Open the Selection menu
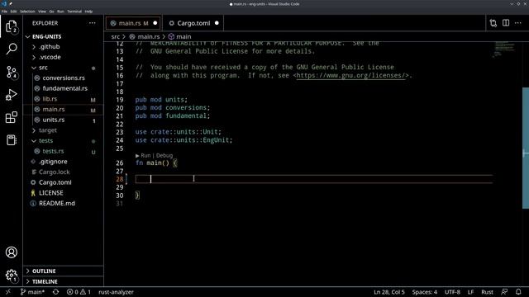 click(27, 11)
